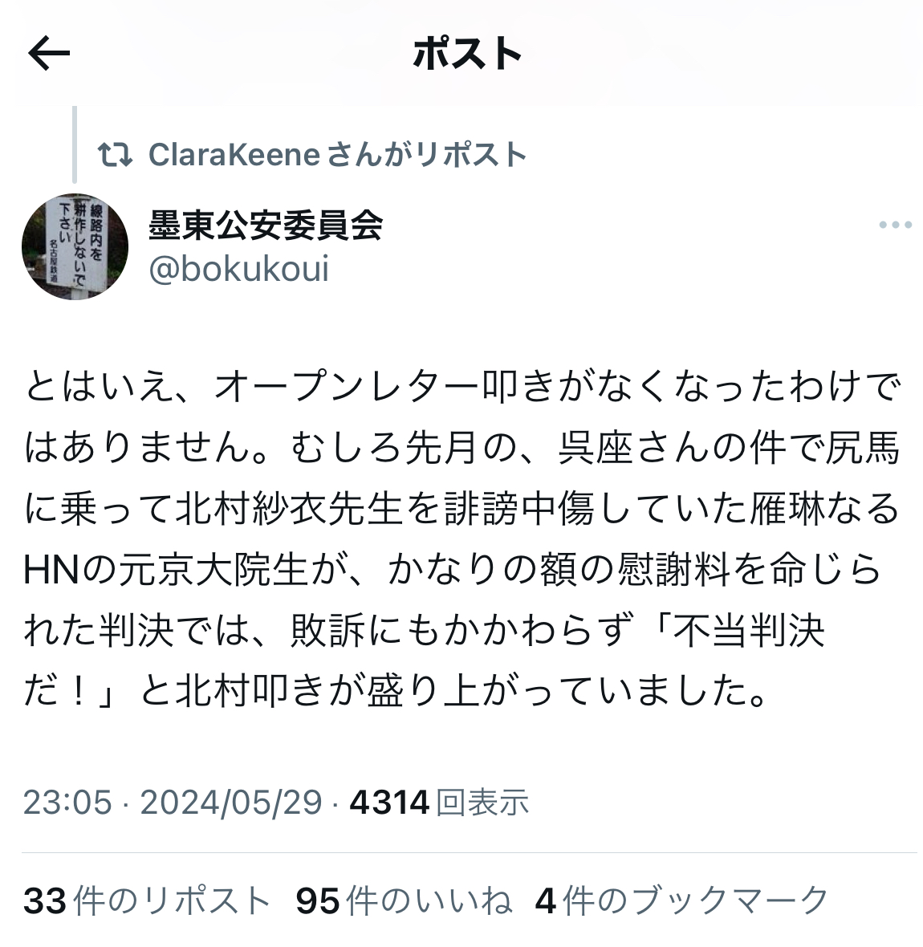923x947 pixels.
Task: Tap the ポスト header title
Action: click(x=467, y=54)
